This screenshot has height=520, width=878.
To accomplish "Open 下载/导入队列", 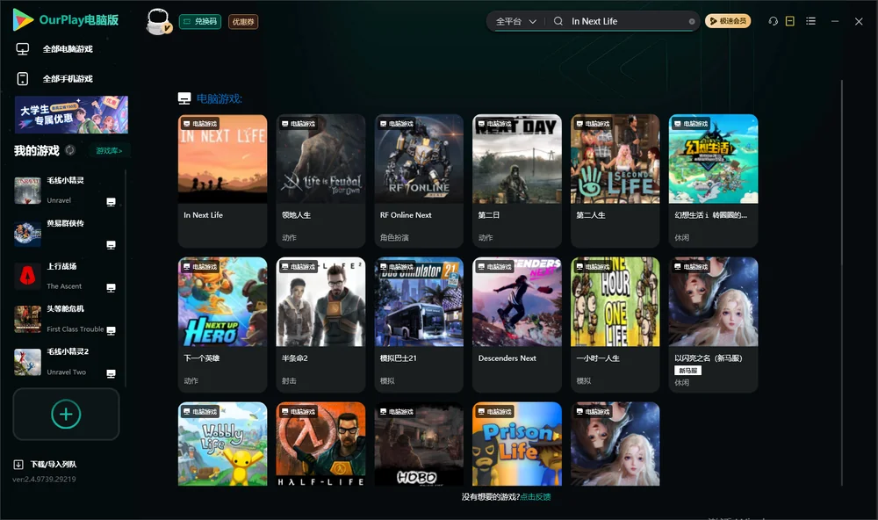I will click(54, 465).
